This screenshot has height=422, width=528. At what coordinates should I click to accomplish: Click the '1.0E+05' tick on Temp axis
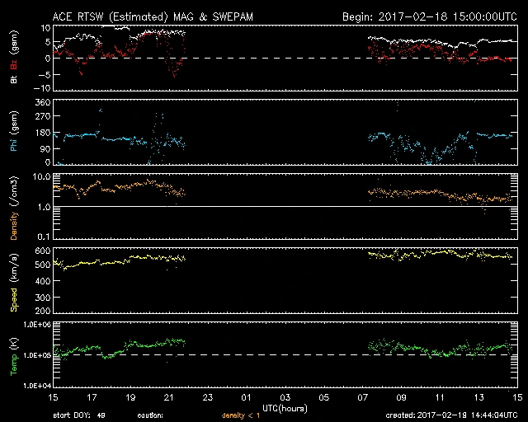click(37, 355)
